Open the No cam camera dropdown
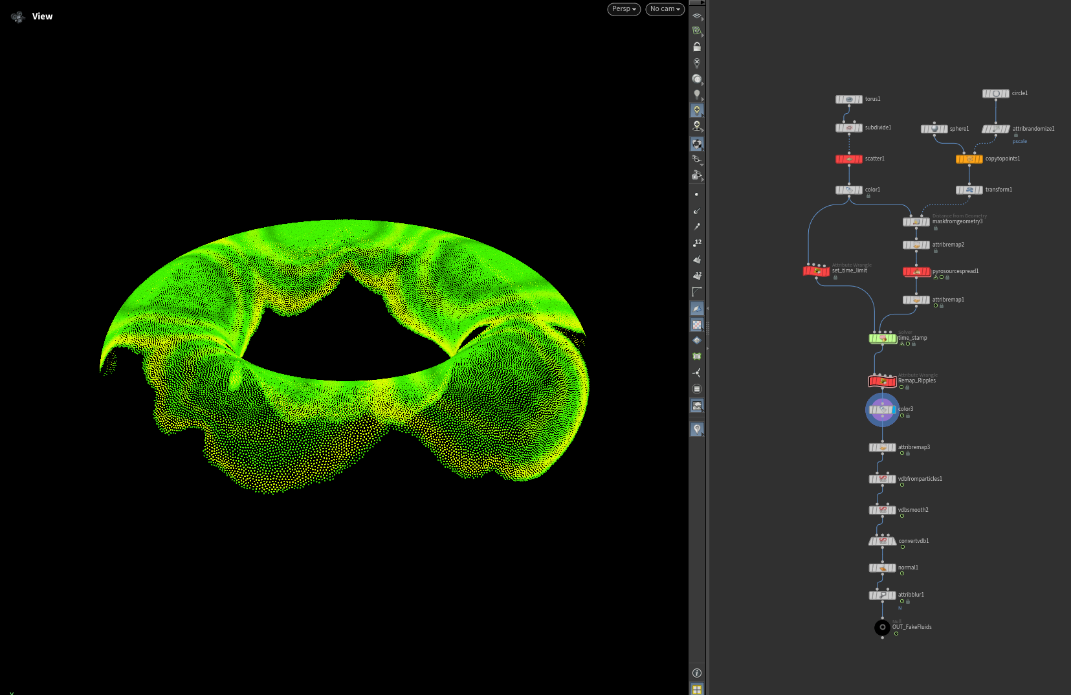 coord(665,9)
